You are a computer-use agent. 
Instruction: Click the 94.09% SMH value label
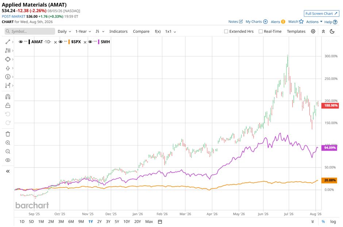pos(329,148)
